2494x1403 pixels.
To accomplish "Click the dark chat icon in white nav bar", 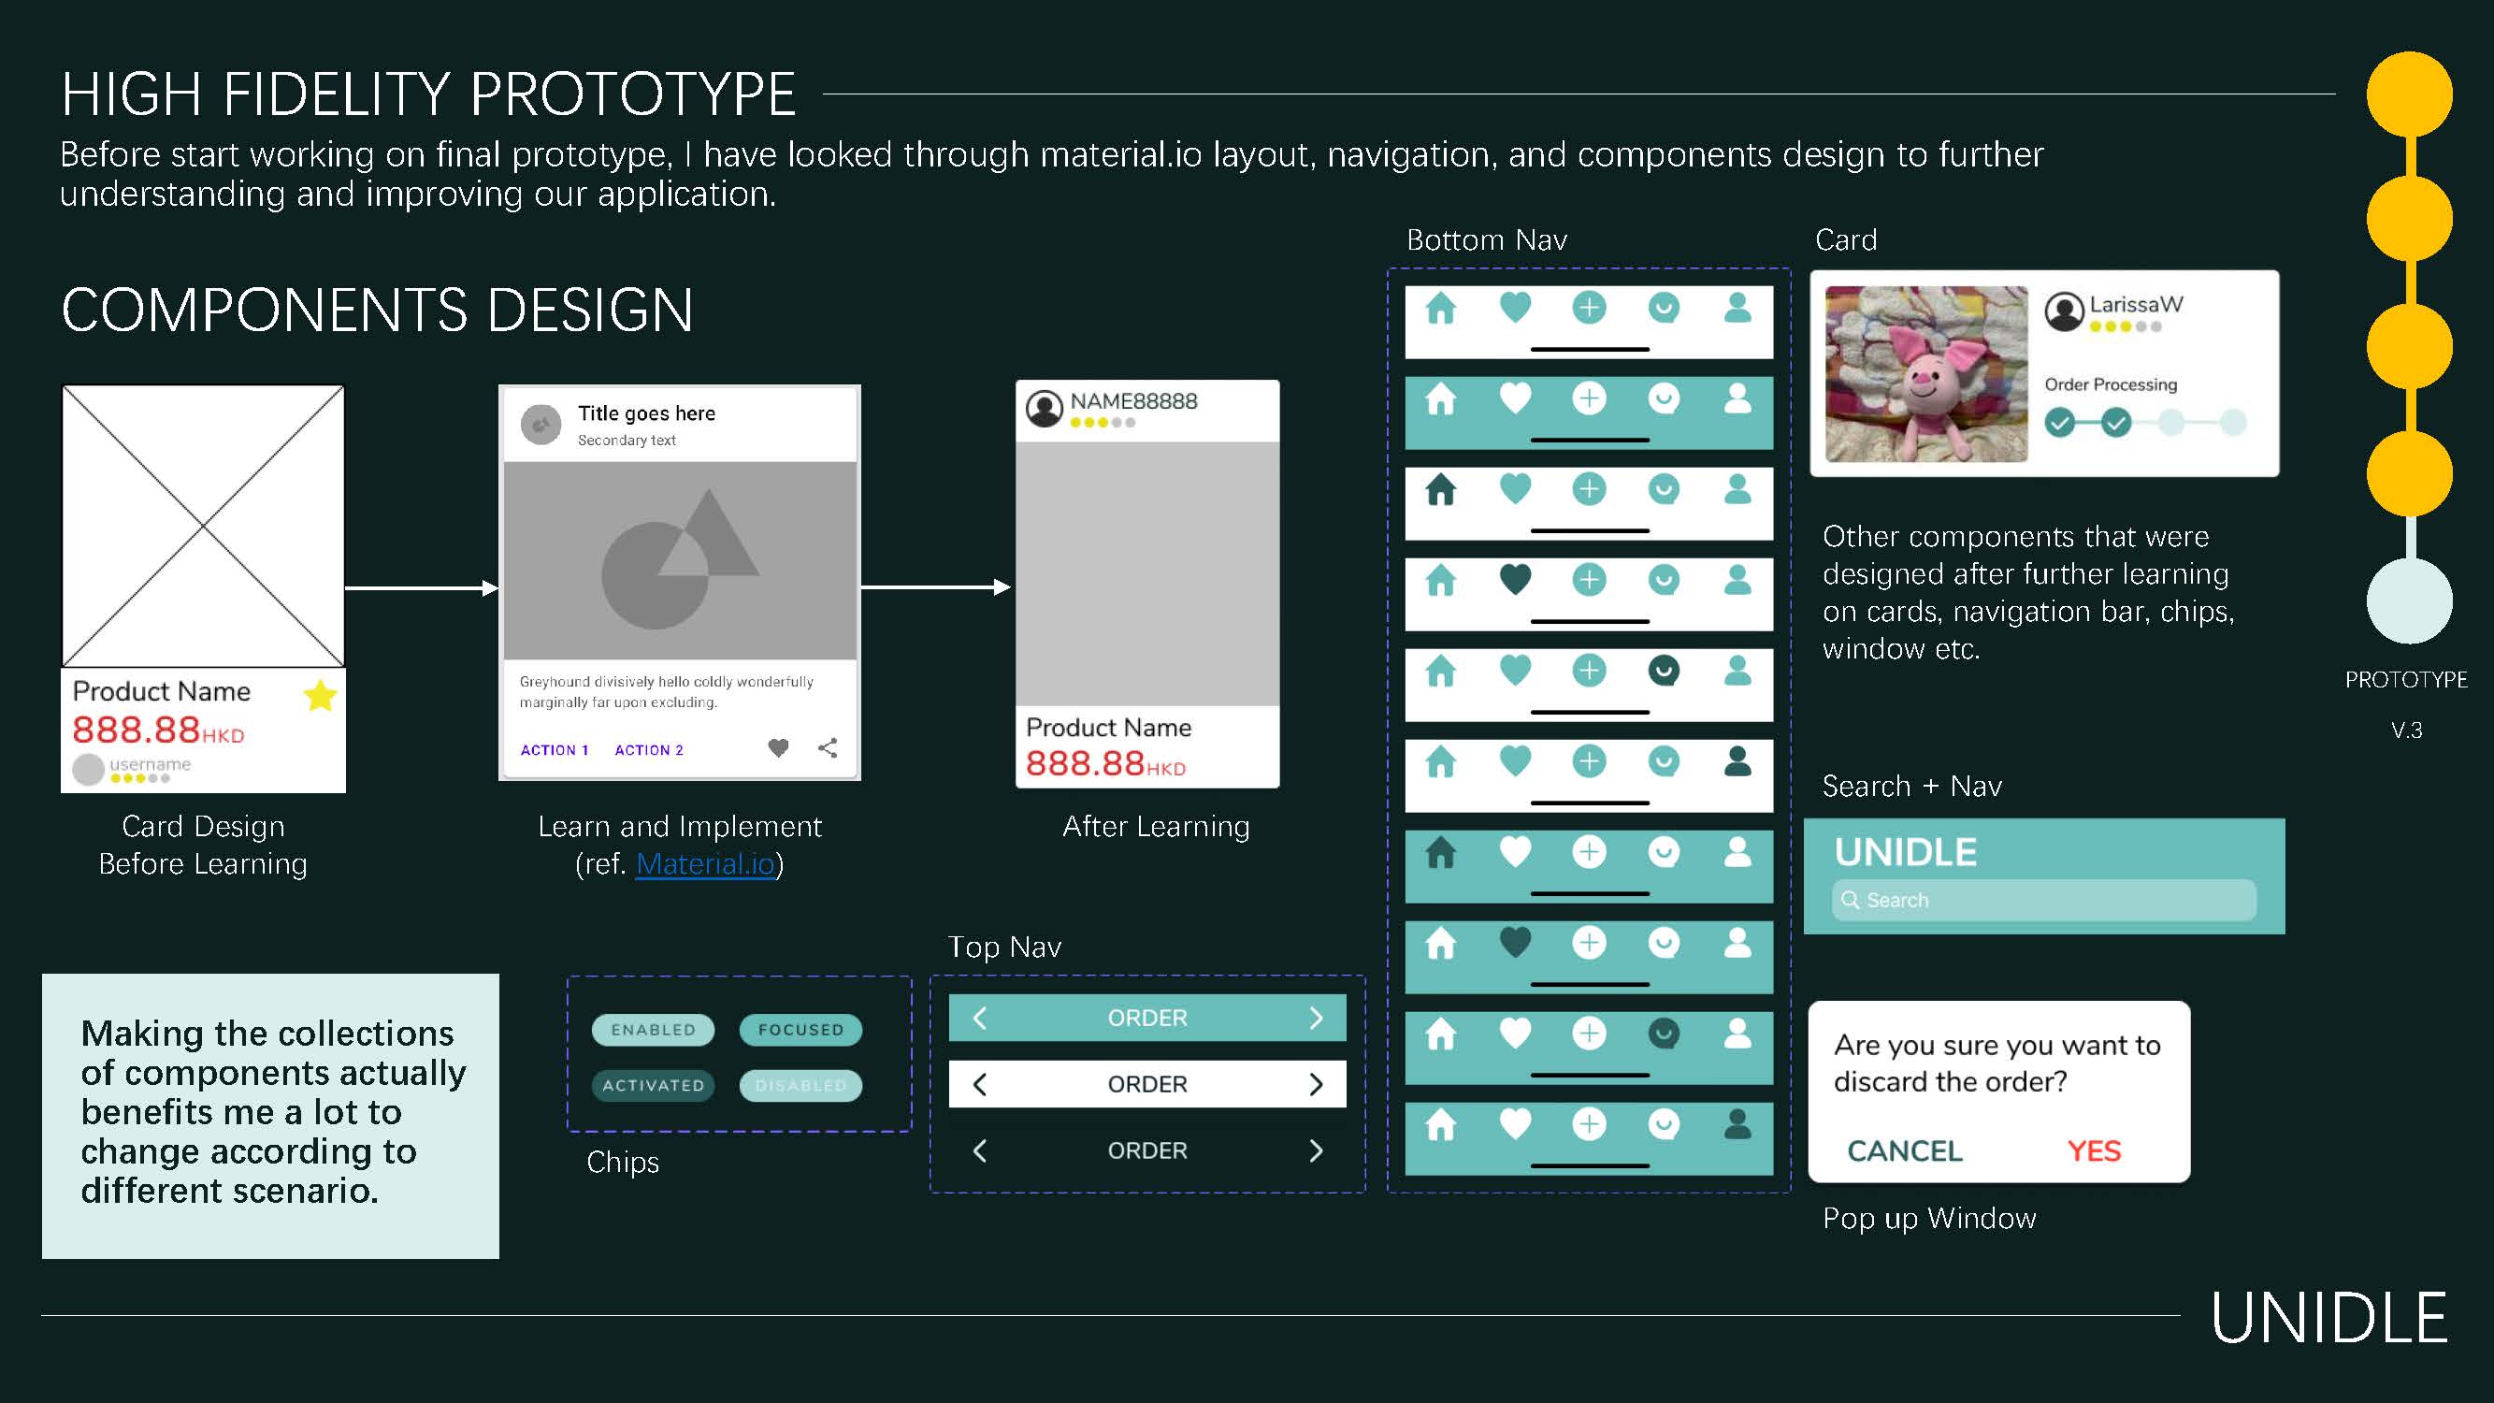I will (x=1664, y=670).
